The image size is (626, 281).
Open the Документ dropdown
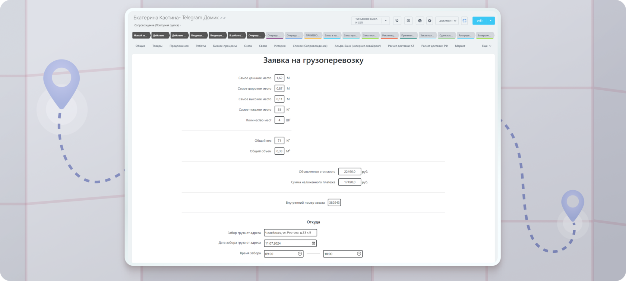pos(448,21)
